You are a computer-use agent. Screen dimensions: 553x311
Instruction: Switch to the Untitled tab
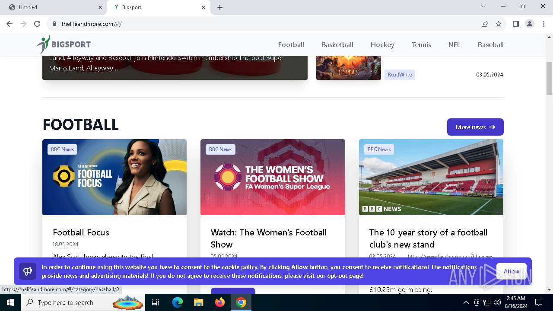[53, 7]
